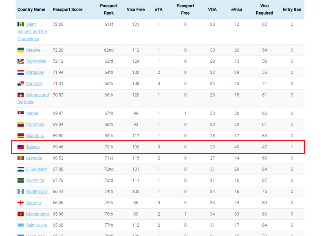Click the Taiwan flag icon

(x=20, y=147)
